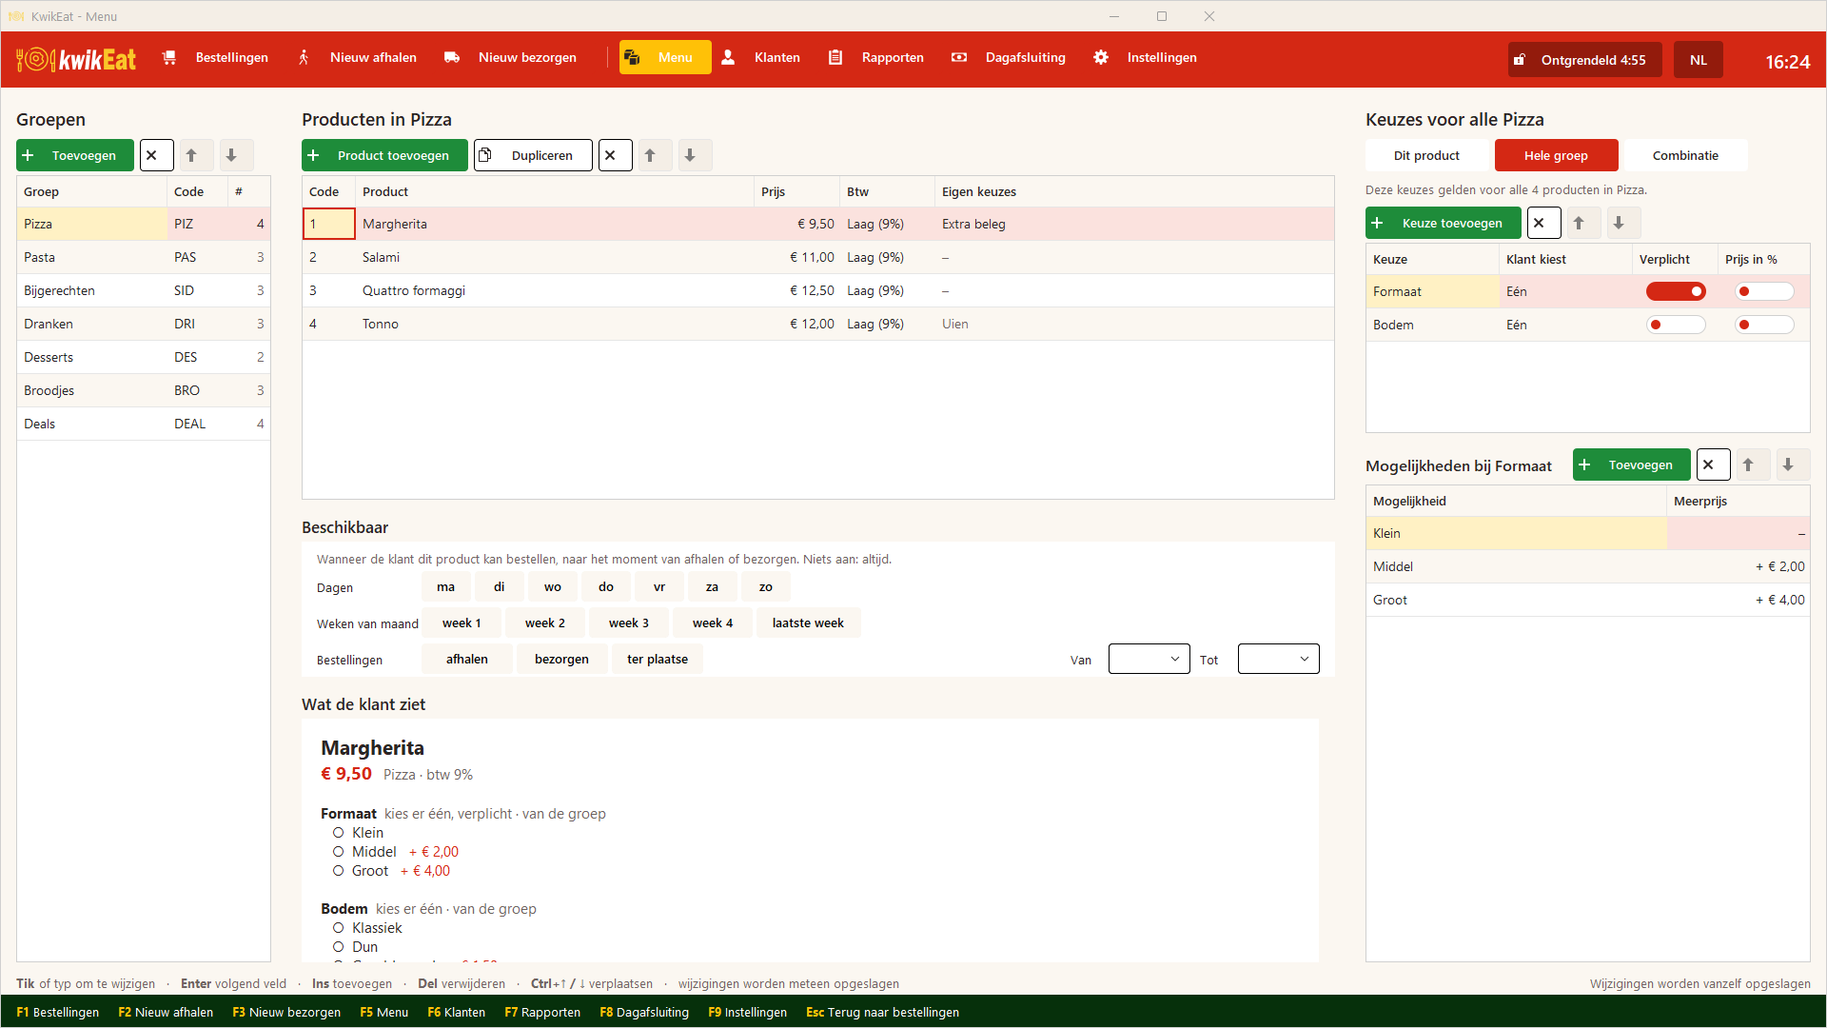This screenshot has height=1028, width=1827.
Task: Click the kwikEat logo
Action: [x=76, y=59]
